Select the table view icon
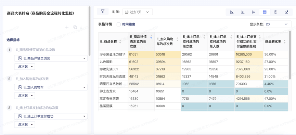296x135 pixels. point(265,12)
